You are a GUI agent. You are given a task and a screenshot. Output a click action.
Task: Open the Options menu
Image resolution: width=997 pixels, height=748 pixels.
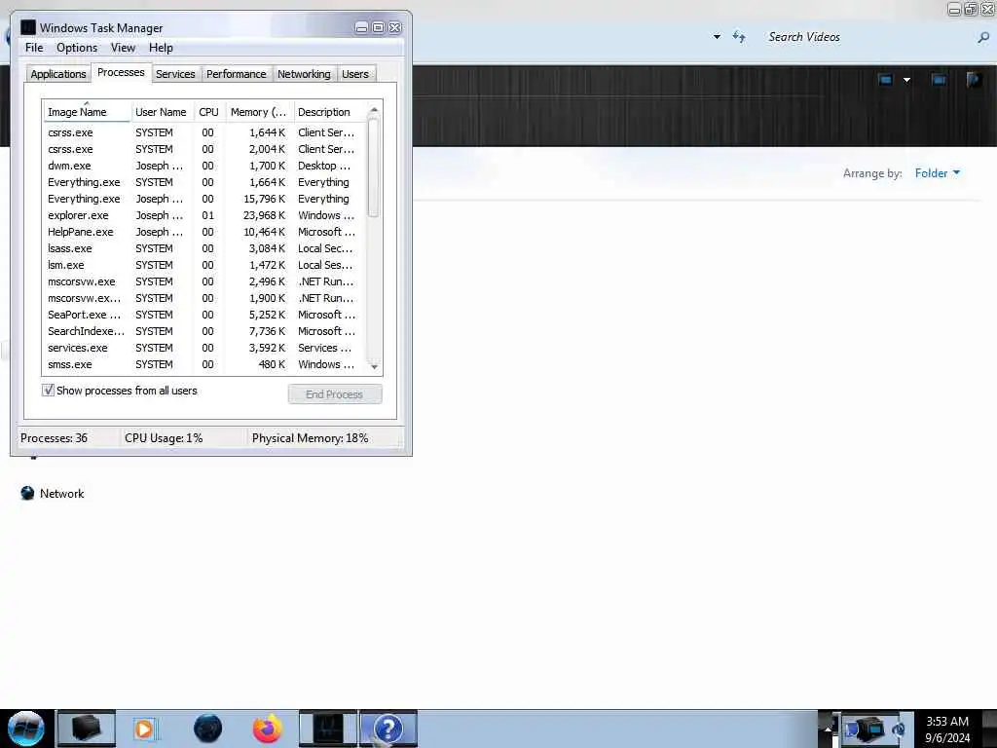pos(77,48)
